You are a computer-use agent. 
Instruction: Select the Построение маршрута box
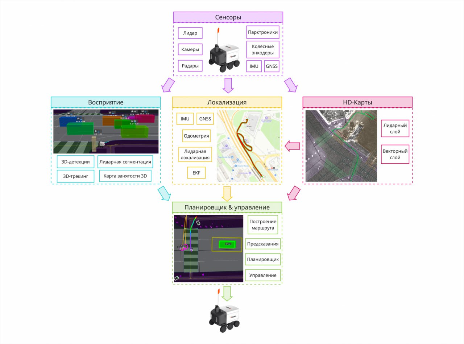263,225
